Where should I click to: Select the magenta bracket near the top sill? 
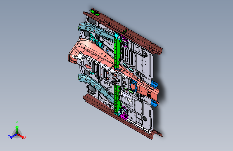point(124,41)
